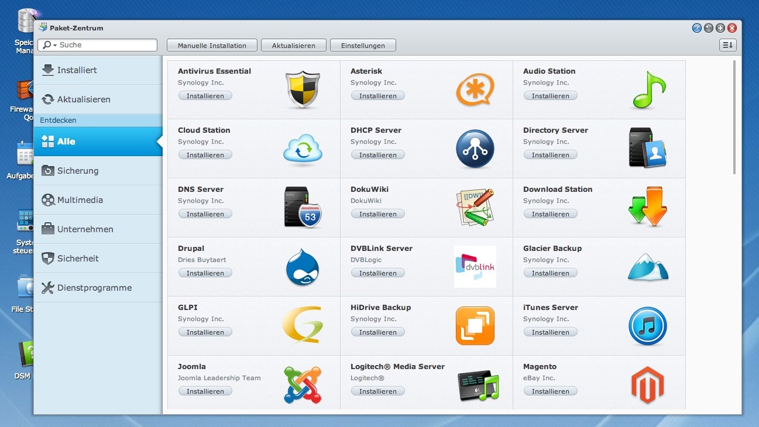
Task: Install Directory Server
Action: [x=551, y=155]
